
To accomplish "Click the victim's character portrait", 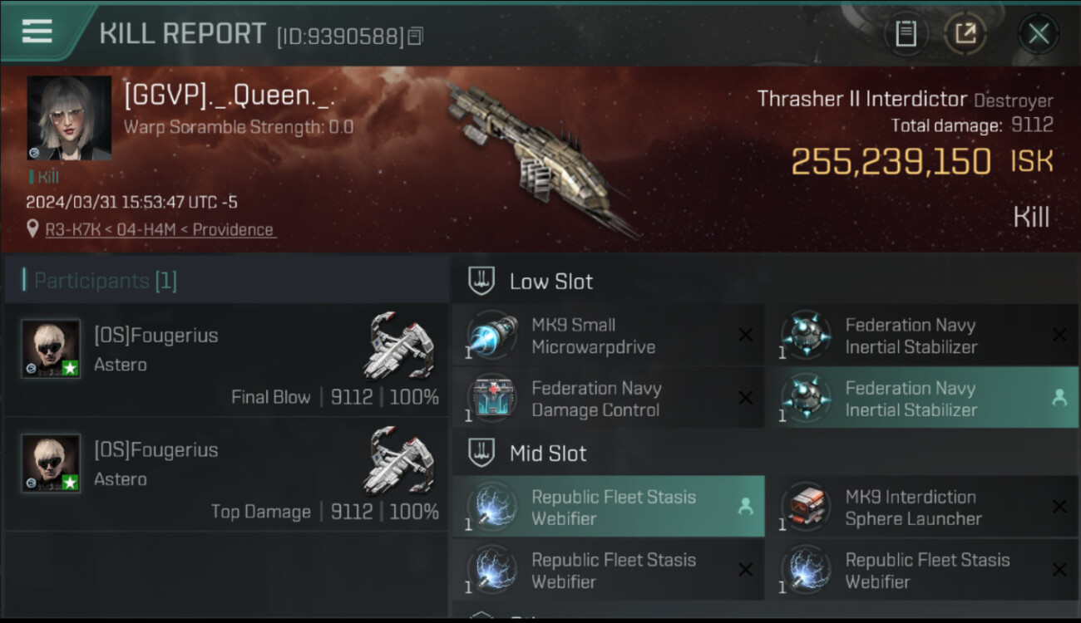I will pos(69,118).
